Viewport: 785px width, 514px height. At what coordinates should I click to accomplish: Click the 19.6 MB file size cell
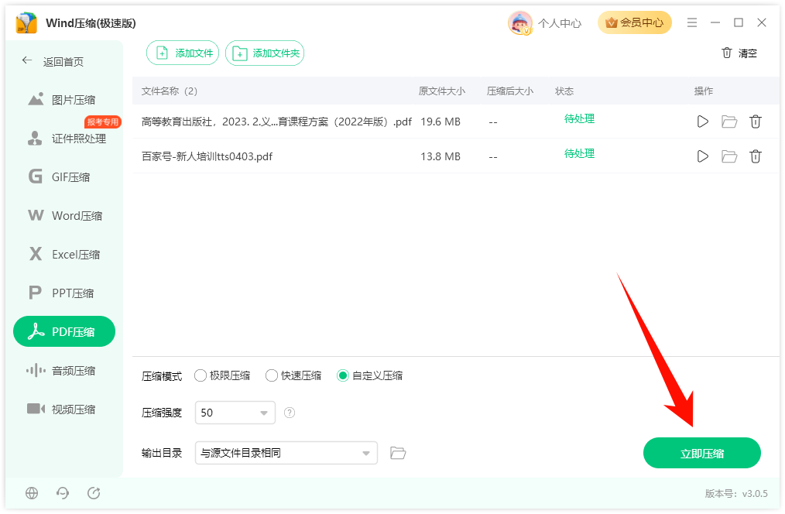click(440, 122)
